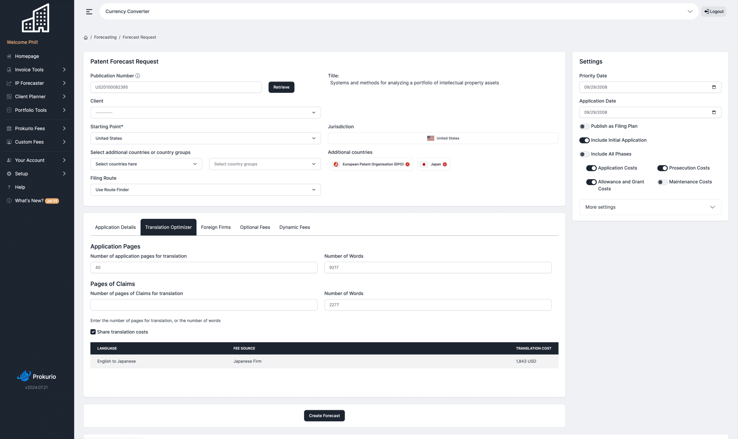The width and height of the screenshot is (738, 439).
Task: Remove European Patent Organisation country chip
Action: tap(408, 164)
